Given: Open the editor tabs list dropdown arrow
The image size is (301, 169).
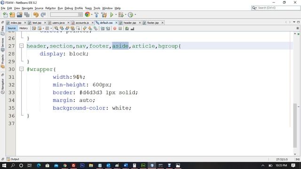Looking at the screenshot, I should 294,22.
